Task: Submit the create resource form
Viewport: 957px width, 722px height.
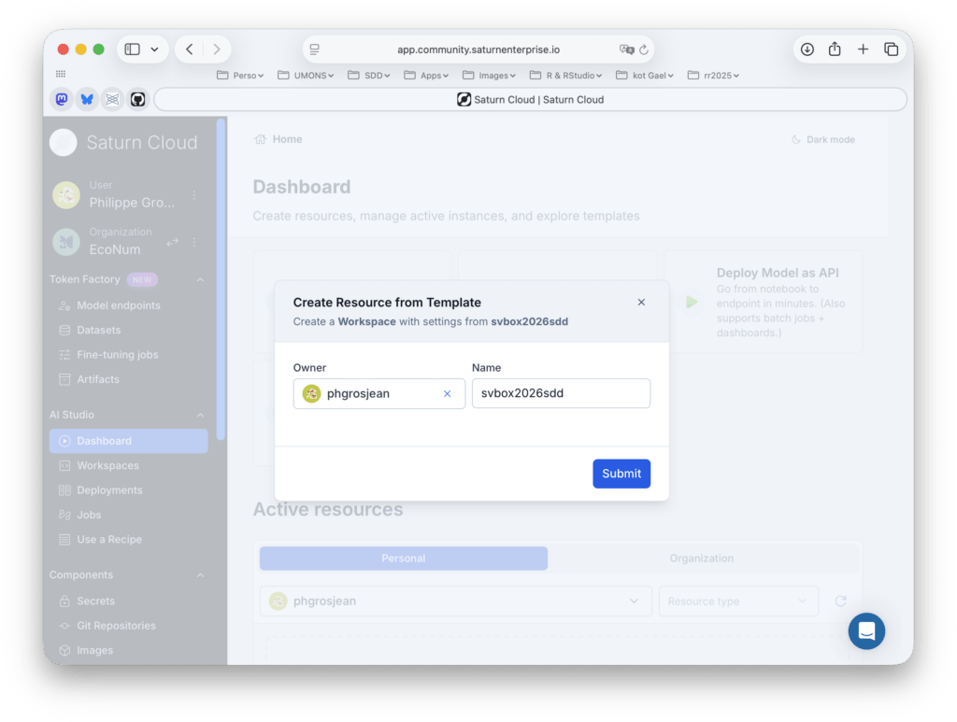Action: (621, 474)
